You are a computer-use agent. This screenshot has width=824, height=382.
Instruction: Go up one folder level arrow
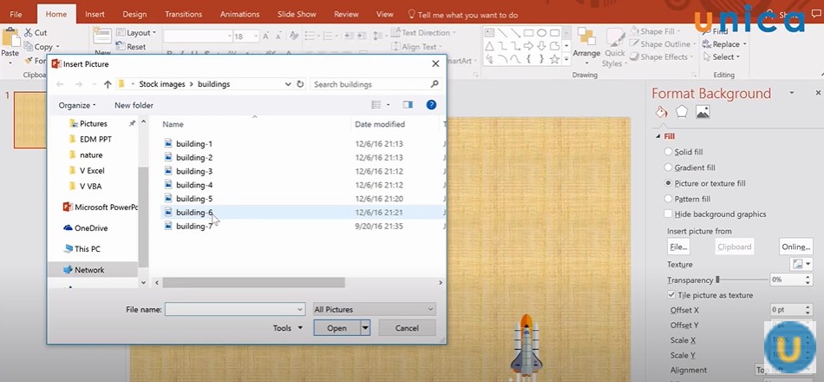[x=108, y=84]
